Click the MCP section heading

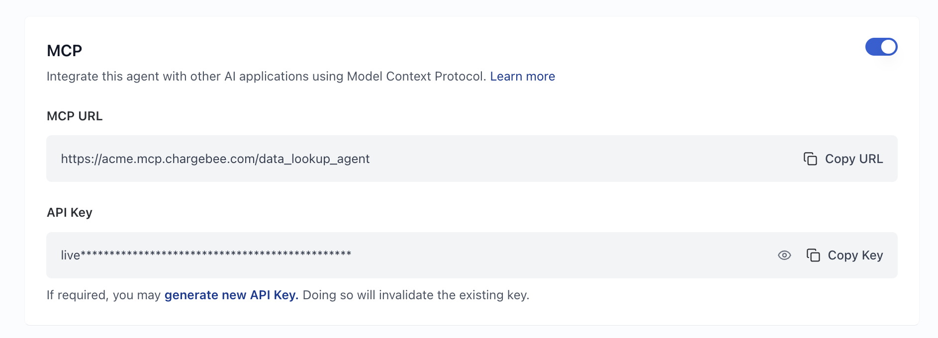pyautogui.click(x=64, y=51)
